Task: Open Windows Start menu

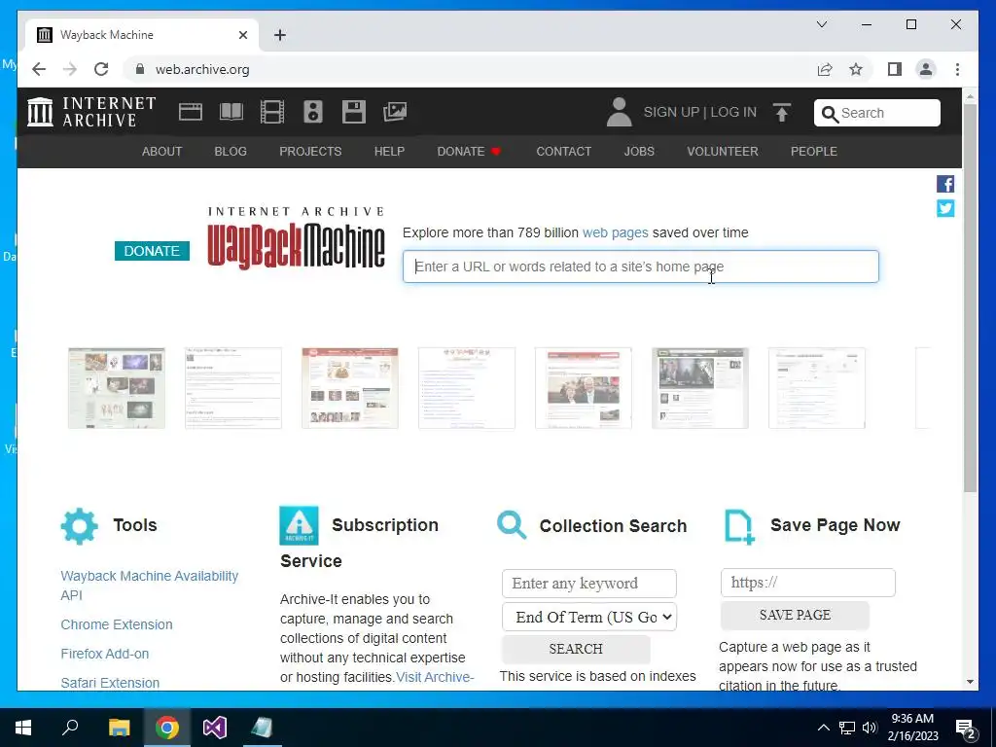Action: [x=23, y=728]
